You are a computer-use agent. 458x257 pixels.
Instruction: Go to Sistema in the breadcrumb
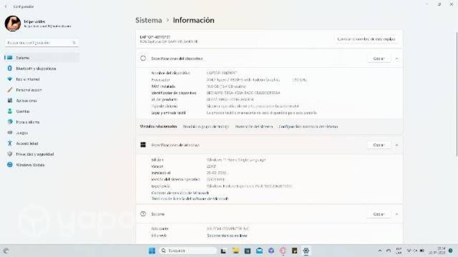point(148,20)
